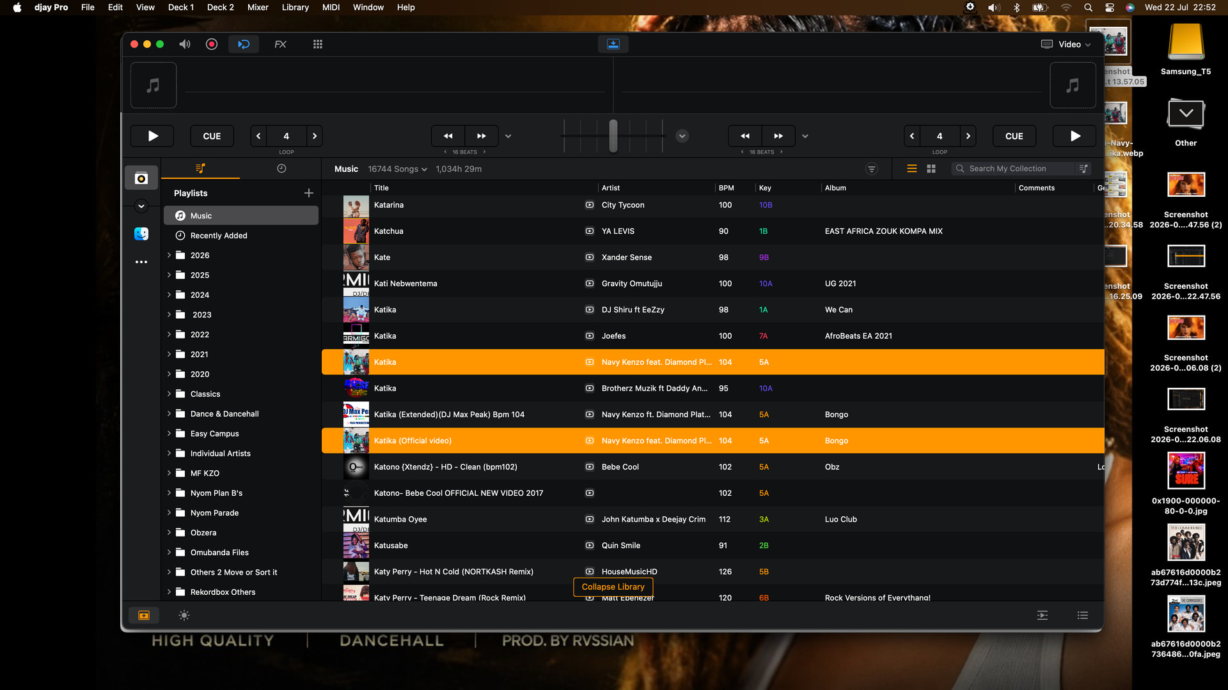
Task: Show more library sources
Action: point(141,262)
